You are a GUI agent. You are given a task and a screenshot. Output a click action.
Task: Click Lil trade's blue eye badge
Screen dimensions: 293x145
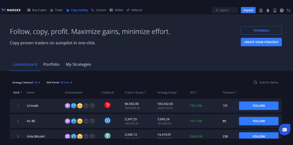coord(74,106)
